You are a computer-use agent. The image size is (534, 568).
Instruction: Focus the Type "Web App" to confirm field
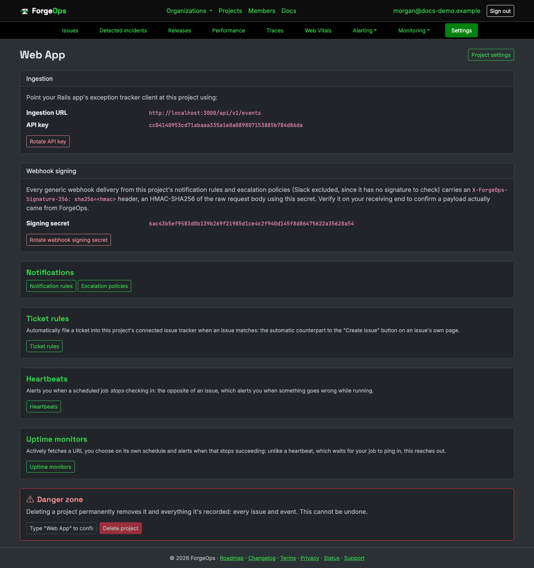coord(61,528)
